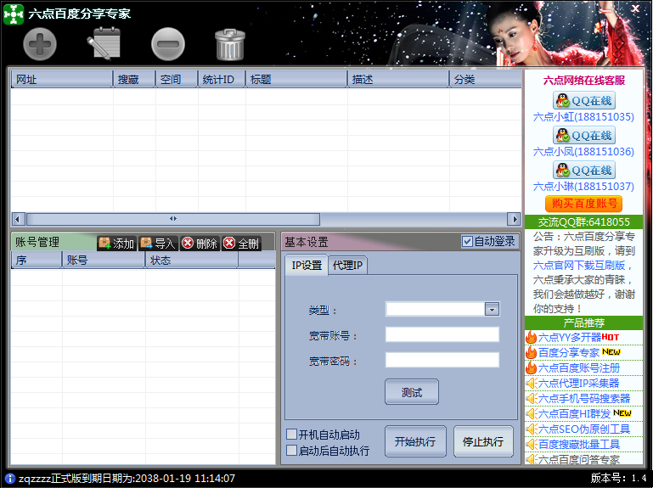Click the round minus remove icon
The width and height of the screenshot is (653, 488).
(168, 44)
